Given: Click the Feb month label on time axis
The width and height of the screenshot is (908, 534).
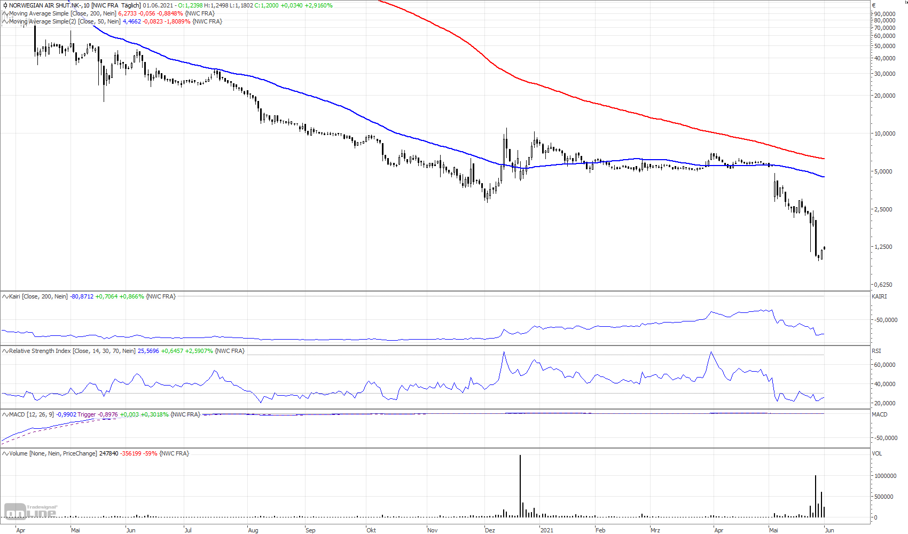Looking at the screenshot, I should [x=600, y=530].
